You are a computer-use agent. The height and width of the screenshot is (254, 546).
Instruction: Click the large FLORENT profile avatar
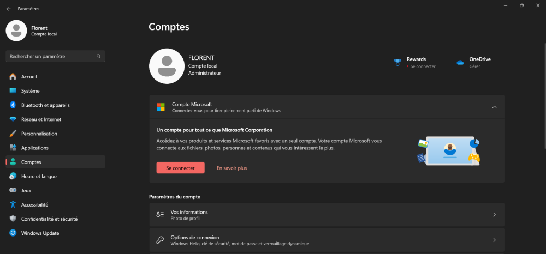point(167,66)
